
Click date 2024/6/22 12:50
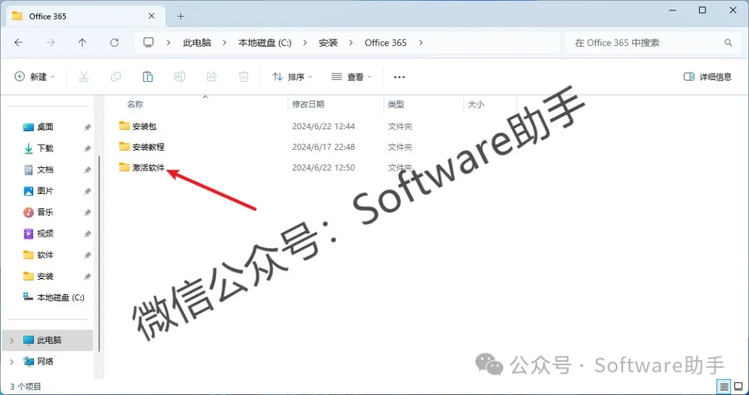pos(323,167)
